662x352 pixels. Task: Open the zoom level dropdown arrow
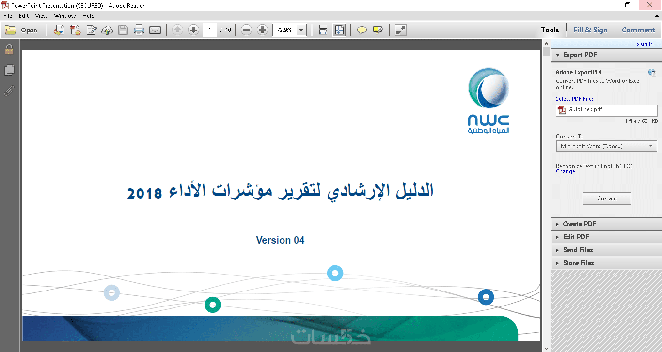[x=301, y=30]
